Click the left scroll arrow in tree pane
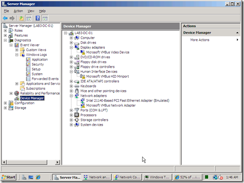 pos(4,162)
